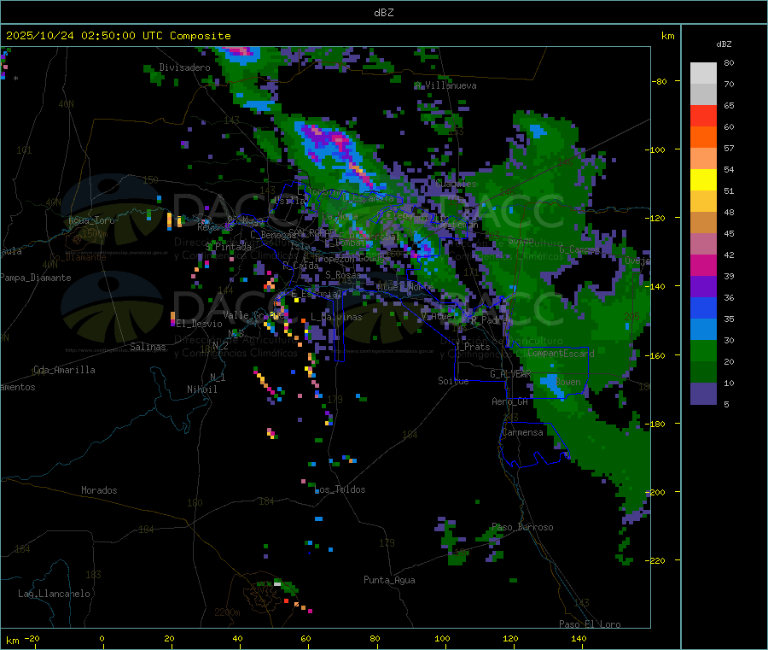
Task: Pick the bright green 20-30 dBZ legend swatch
Action: pyautogui.click(x=703, y=350)
